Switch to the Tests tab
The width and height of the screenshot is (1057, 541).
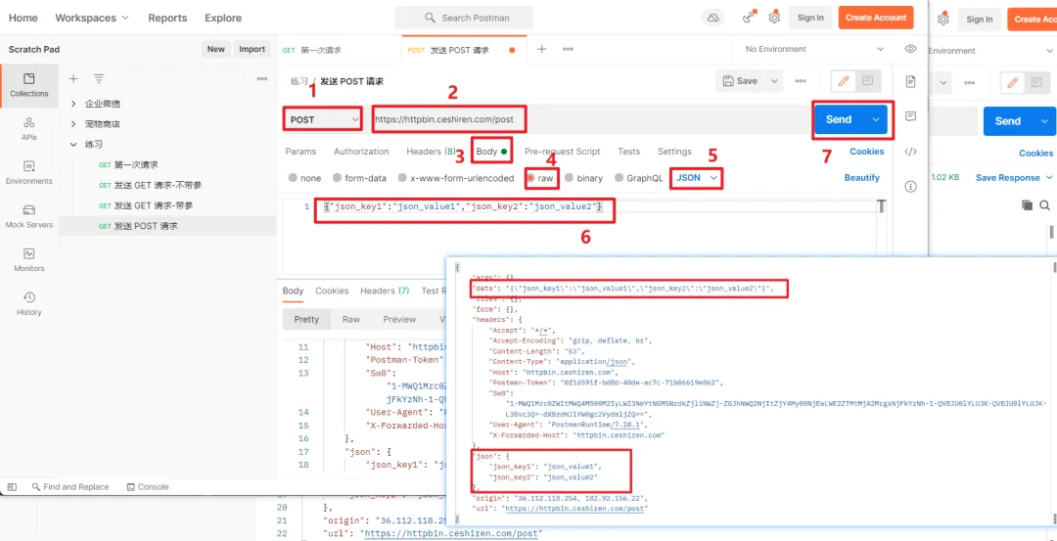click(629, 152)
